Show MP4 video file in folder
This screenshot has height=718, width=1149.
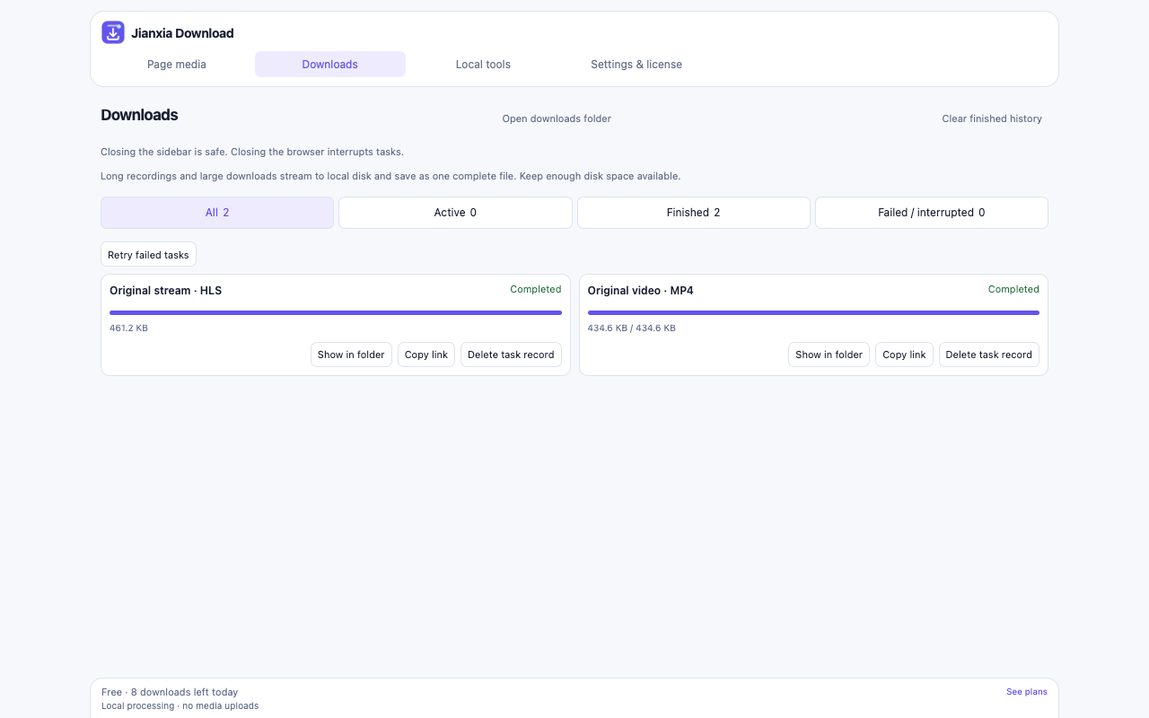(x=829, y=355)
